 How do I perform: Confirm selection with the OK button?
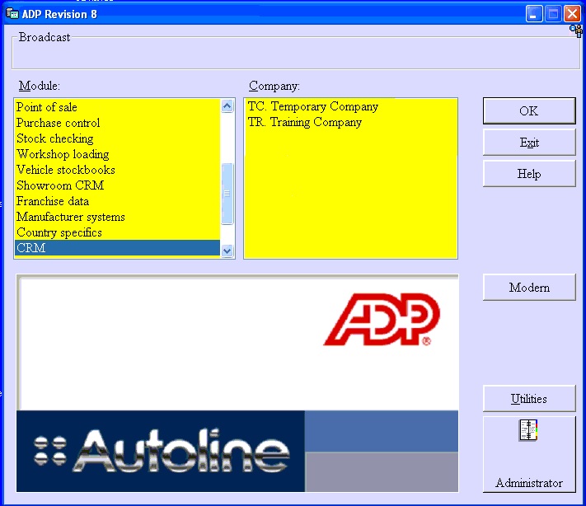529,111
